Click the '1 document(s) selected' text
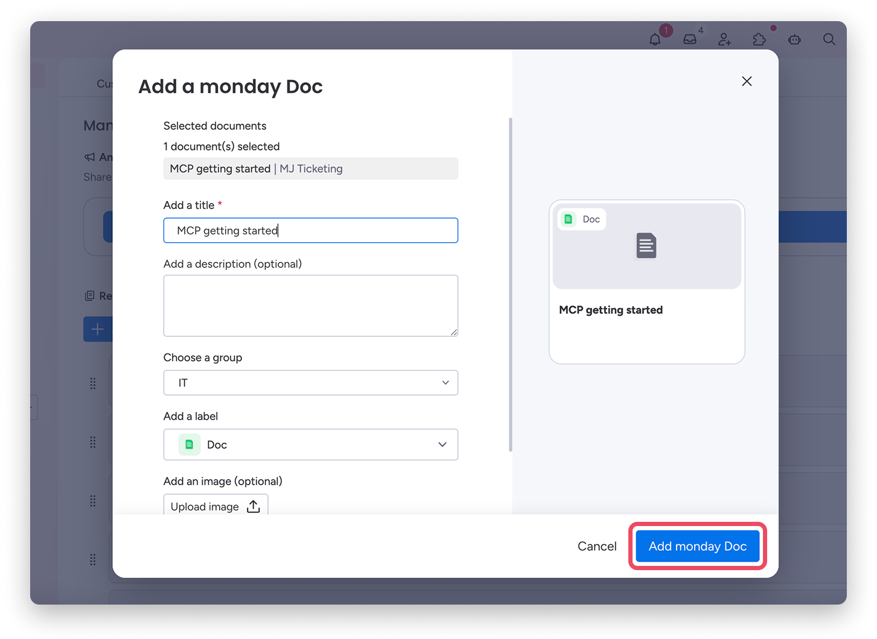Viewport: 877px width, 639px height. click(x=222, y=146)
